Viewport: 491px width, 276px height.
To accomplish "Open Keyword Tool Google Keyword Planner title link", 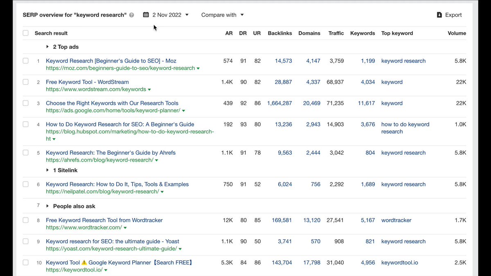I will (x=119, y=263).
